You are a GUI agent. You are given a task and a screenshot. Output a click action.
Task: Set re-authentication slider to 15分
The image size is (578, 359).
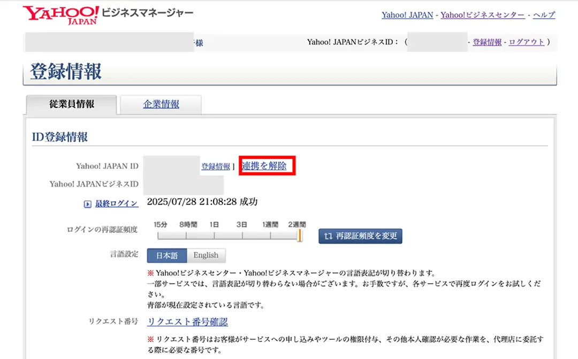[x=158, y=235]
